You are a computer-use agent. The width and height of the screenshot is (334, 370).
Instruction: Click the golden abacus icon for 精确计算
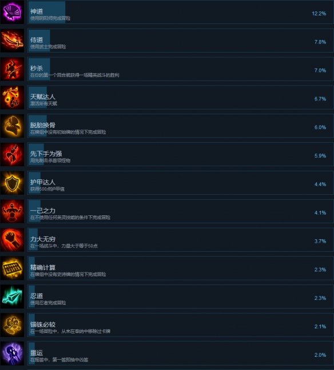pyautogui.click(x=12, y=268)
